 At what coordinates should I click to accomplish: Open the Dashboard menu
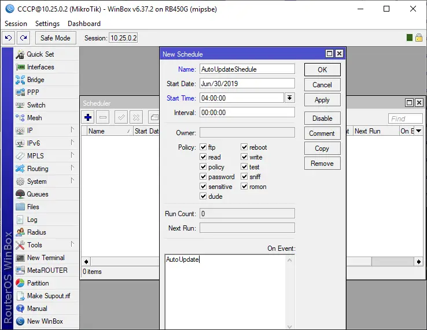click(84, 24)
